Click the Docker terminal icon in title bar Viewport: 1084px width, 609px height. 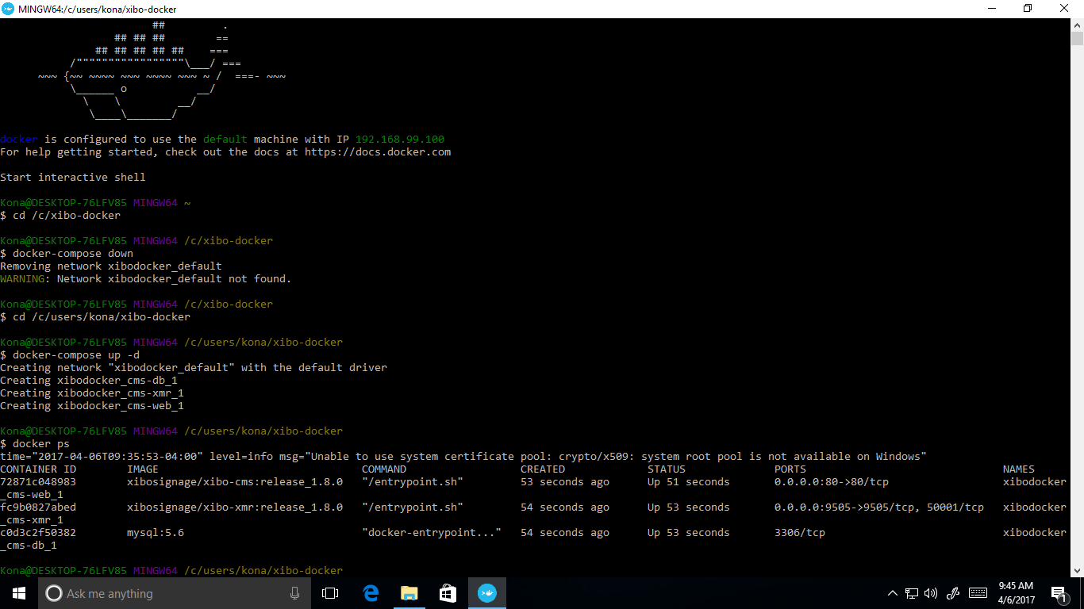8,9
